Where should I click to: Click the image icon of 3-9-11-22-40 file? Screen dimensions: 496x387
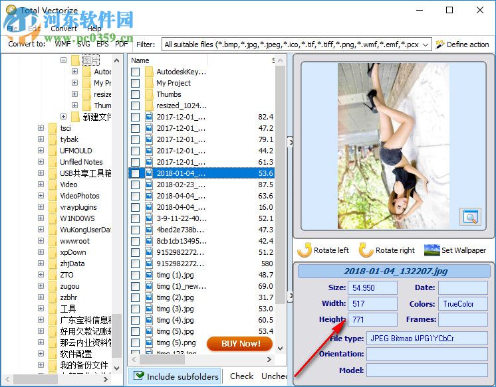click(149, 218)
